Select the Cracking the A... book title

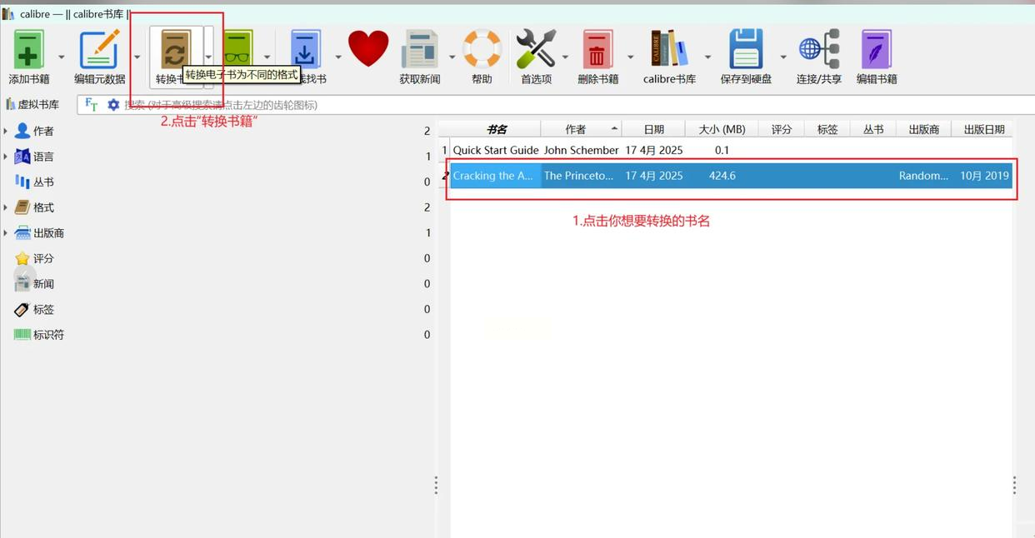[493, 176]
